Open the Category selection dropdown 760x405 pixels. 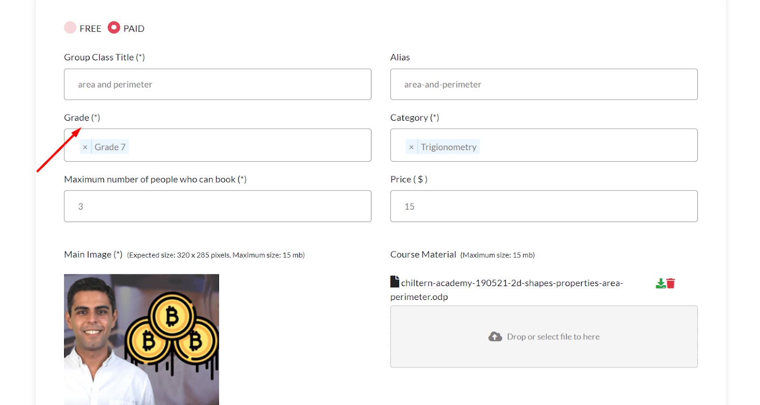544,145
